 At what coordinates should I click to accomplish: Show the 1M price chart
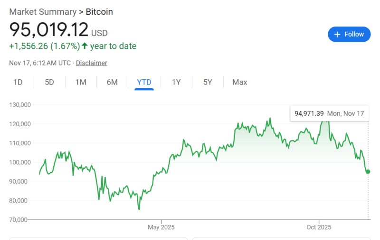pyautogui.click(x=81, y=82)
